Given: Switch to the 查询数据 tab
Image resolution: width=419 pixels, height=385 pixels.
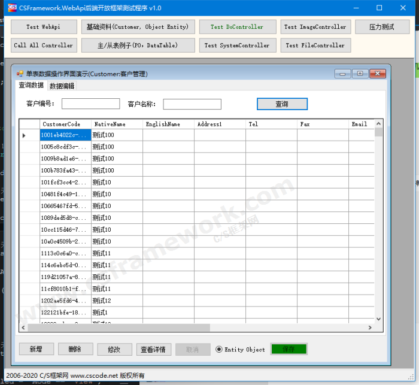Looking at the screenshot, I should tap(31, 85).
